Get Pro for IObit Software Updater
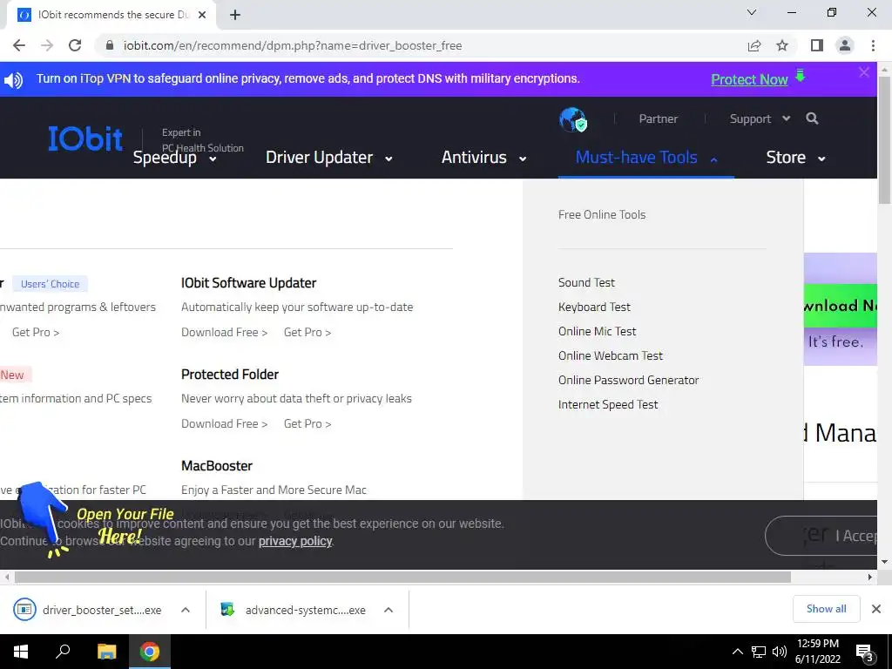 pyautogui.click(x=307, y=332)
